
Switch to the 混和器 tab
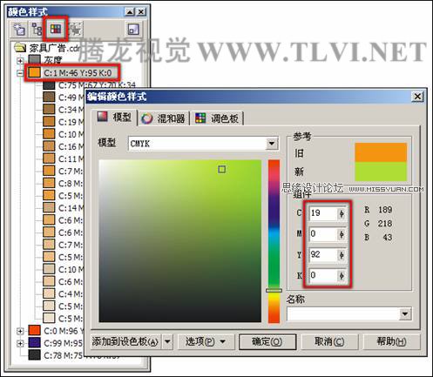click(x=164, y=118)
